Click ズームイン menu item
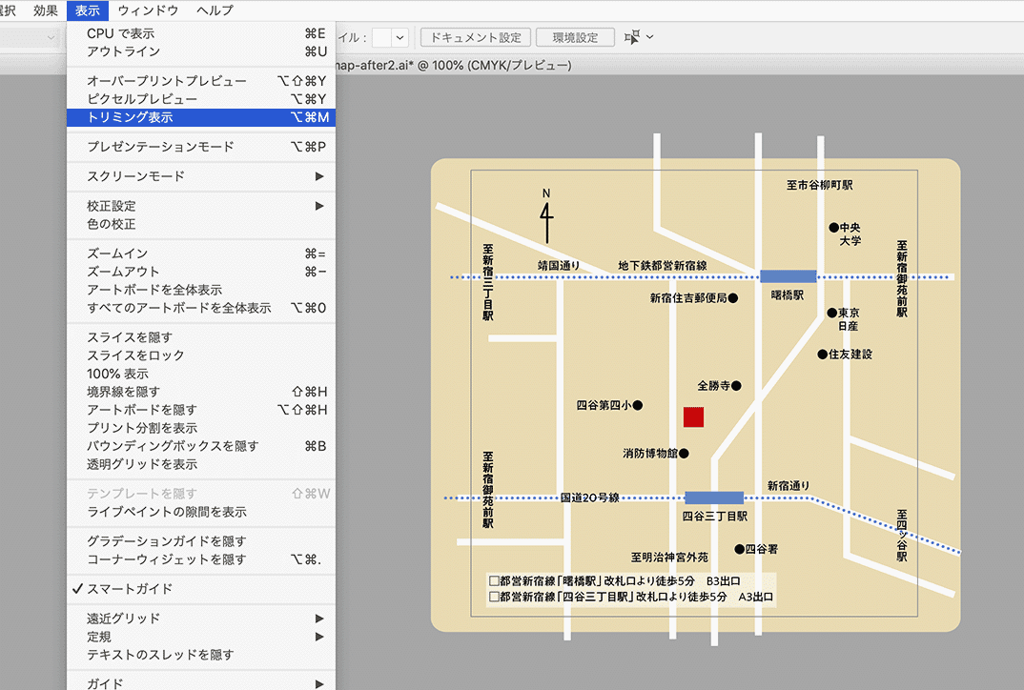This screenshot has width=1024, height=690. pos(201,254)
